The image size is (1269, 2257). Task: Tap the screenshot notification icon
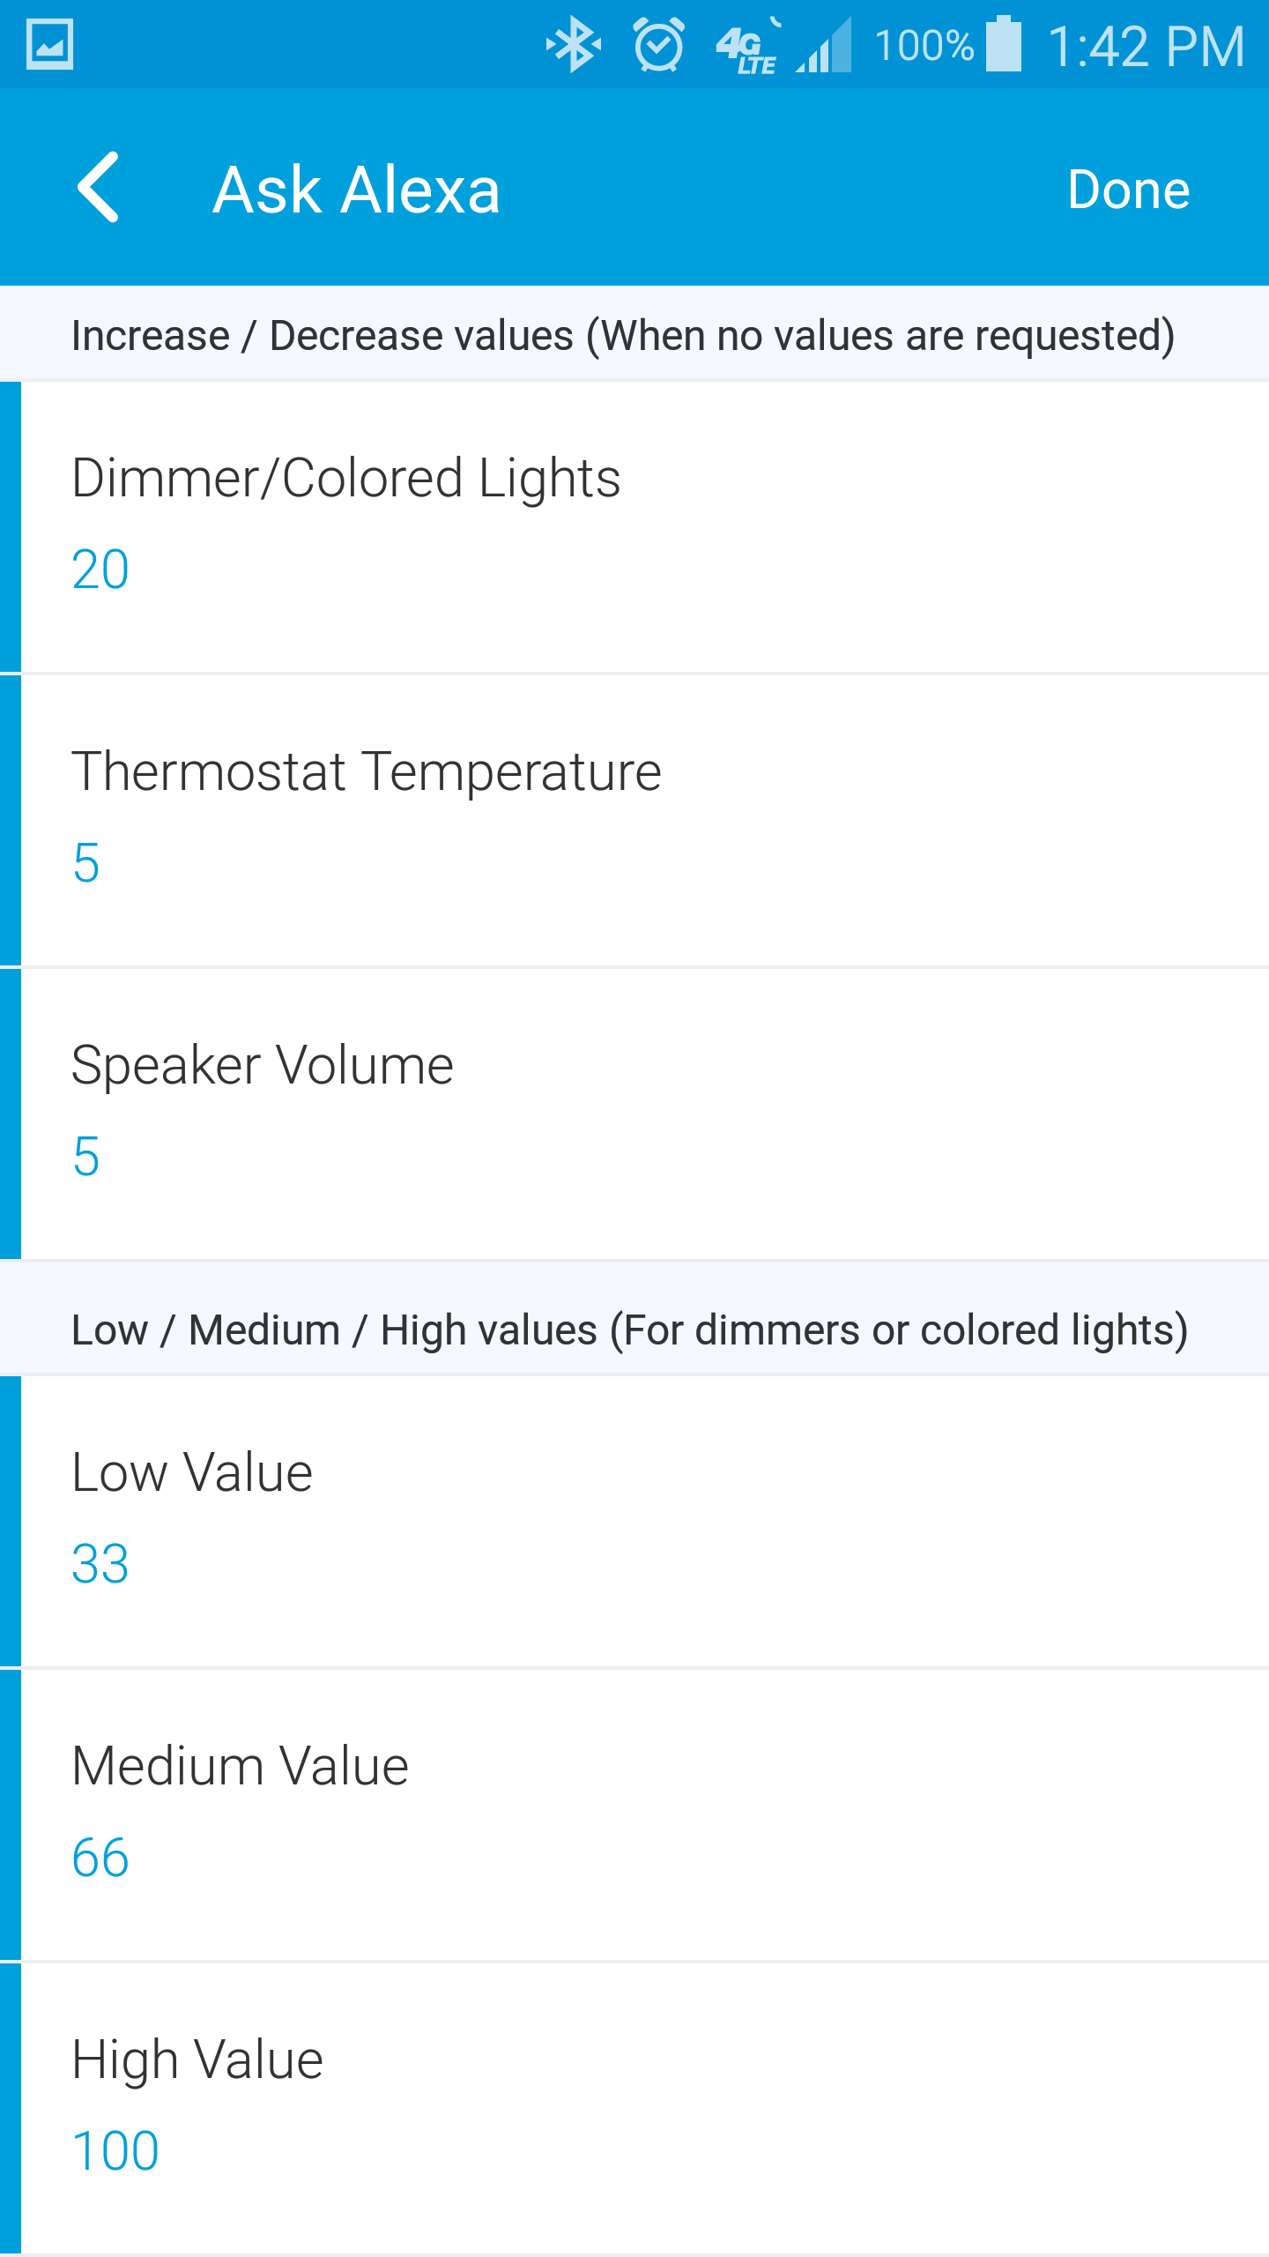pyautogui.click(x=49, y=44)
